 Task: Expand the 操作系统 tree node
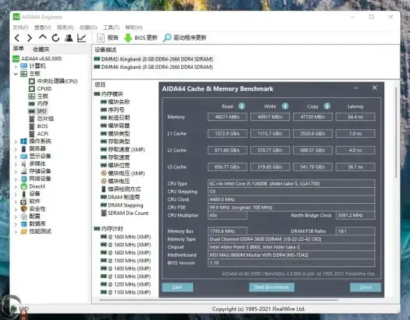click(15, 142)
